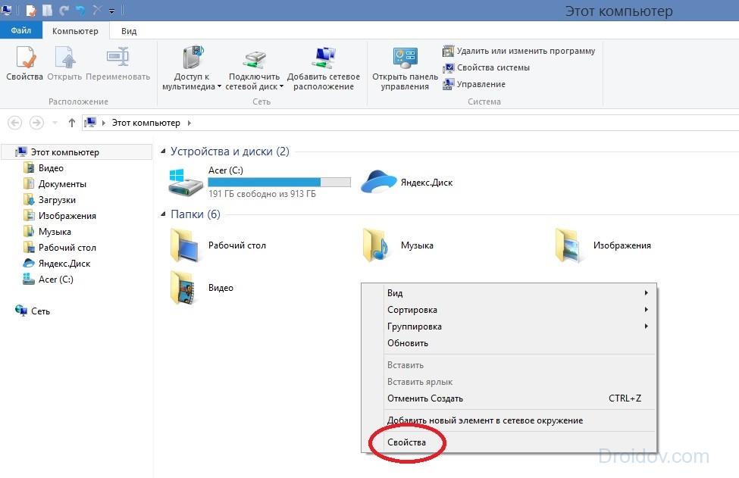Click the Properties icon in the quick access toolbar
739x478 pixels.
click(31, 10)
